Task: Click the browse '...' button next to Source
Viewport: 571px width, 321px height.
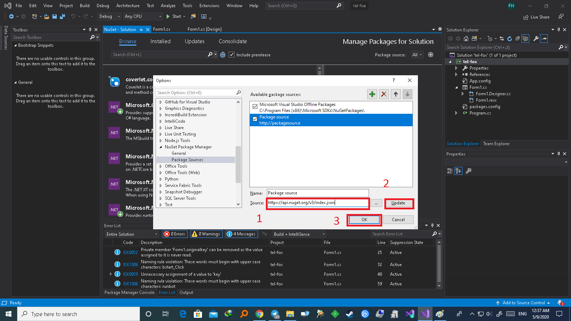Action: [376, 203]
